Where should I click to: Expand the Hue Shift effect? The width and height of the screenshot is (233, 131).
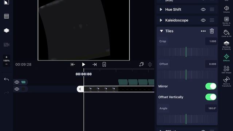(161, 9)
